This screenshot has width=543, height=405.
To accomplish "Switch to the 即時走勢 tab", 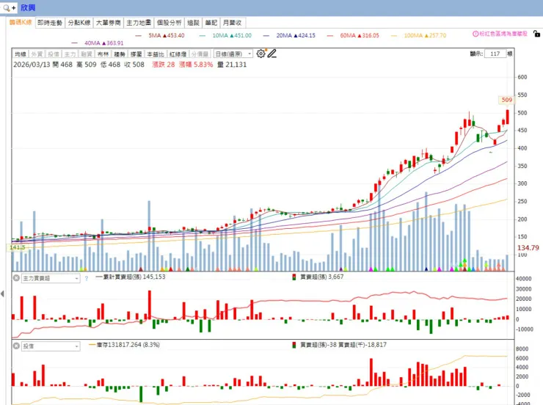I will pos(50,23).
